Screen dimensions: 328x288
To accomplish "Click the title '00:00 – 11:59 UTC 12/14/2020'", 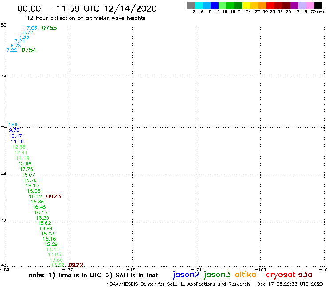I will 87,8.
